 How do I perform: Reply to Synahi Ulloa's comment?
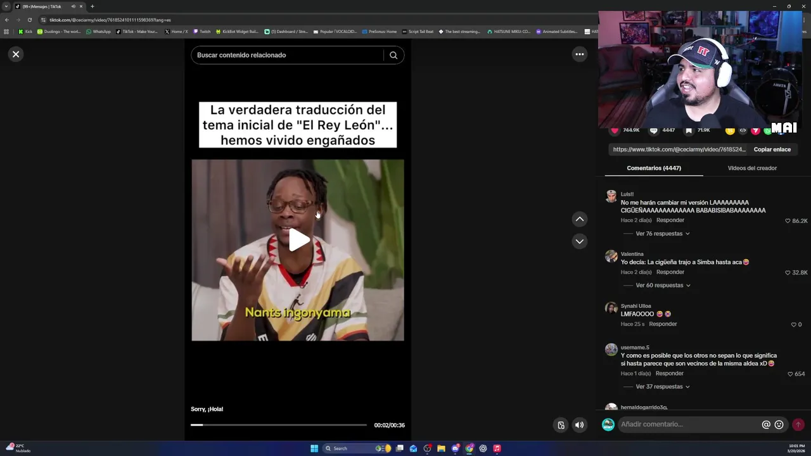(663, 324)
